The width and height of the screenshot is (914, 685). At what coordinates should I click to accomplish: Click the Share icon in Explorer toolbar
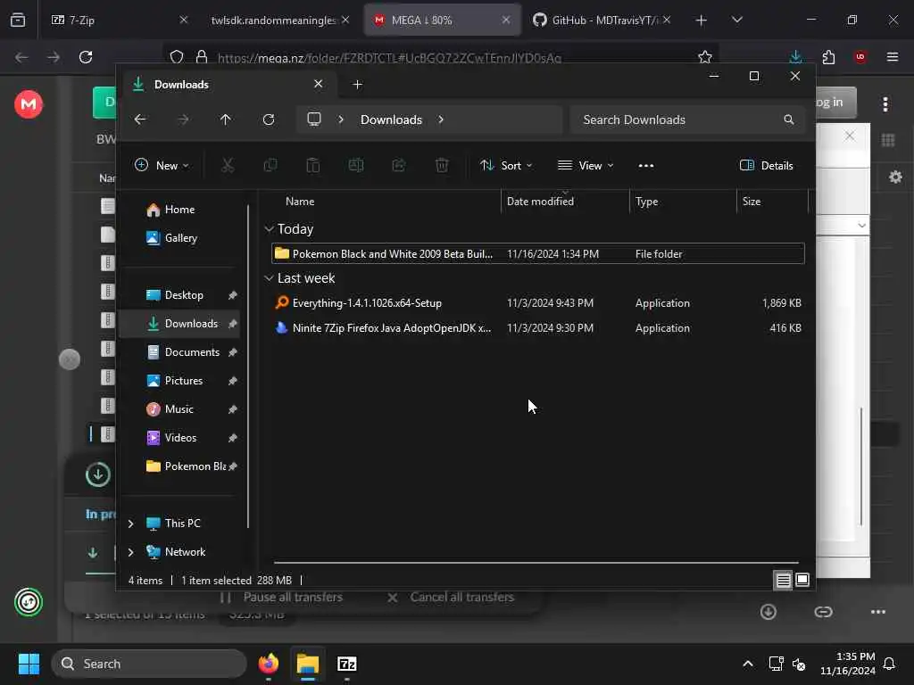pyautogui.click(x=399, y=165)
